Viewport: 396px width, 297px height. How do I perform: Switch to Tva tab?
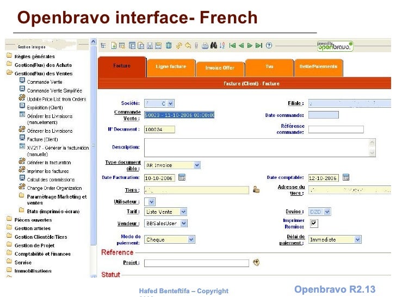269,67
